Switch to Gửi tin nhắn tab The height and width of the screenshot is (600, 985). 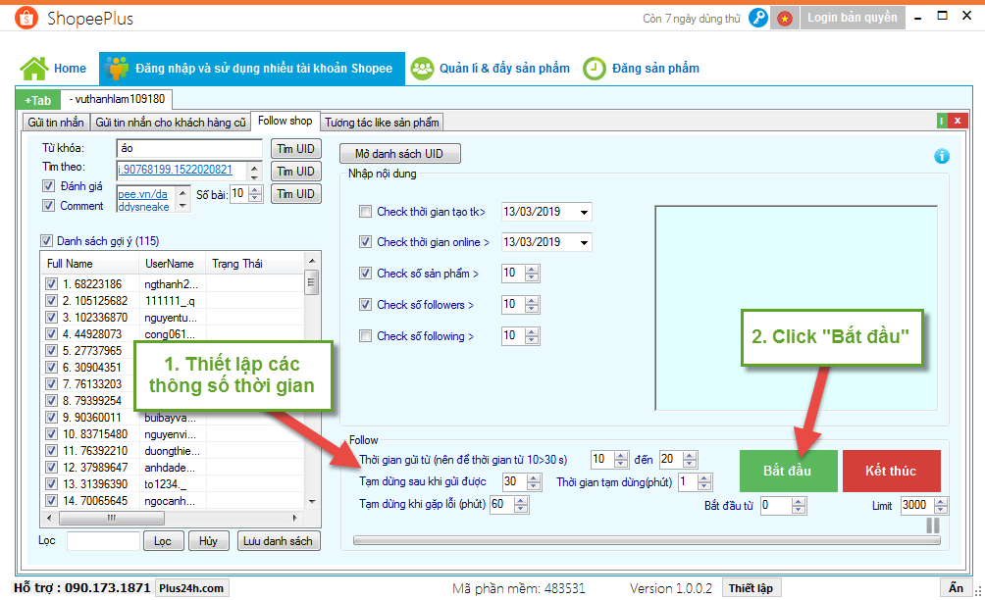click(56, 123)
